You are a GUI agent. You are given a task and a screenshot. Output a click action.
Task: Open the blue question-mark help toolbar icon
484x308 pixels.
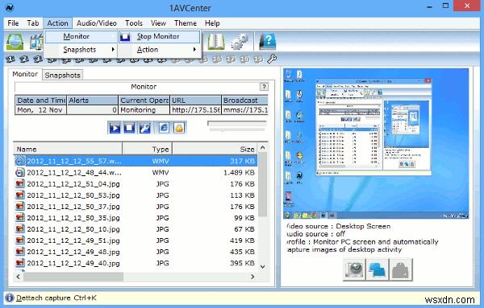pos(267,41)
